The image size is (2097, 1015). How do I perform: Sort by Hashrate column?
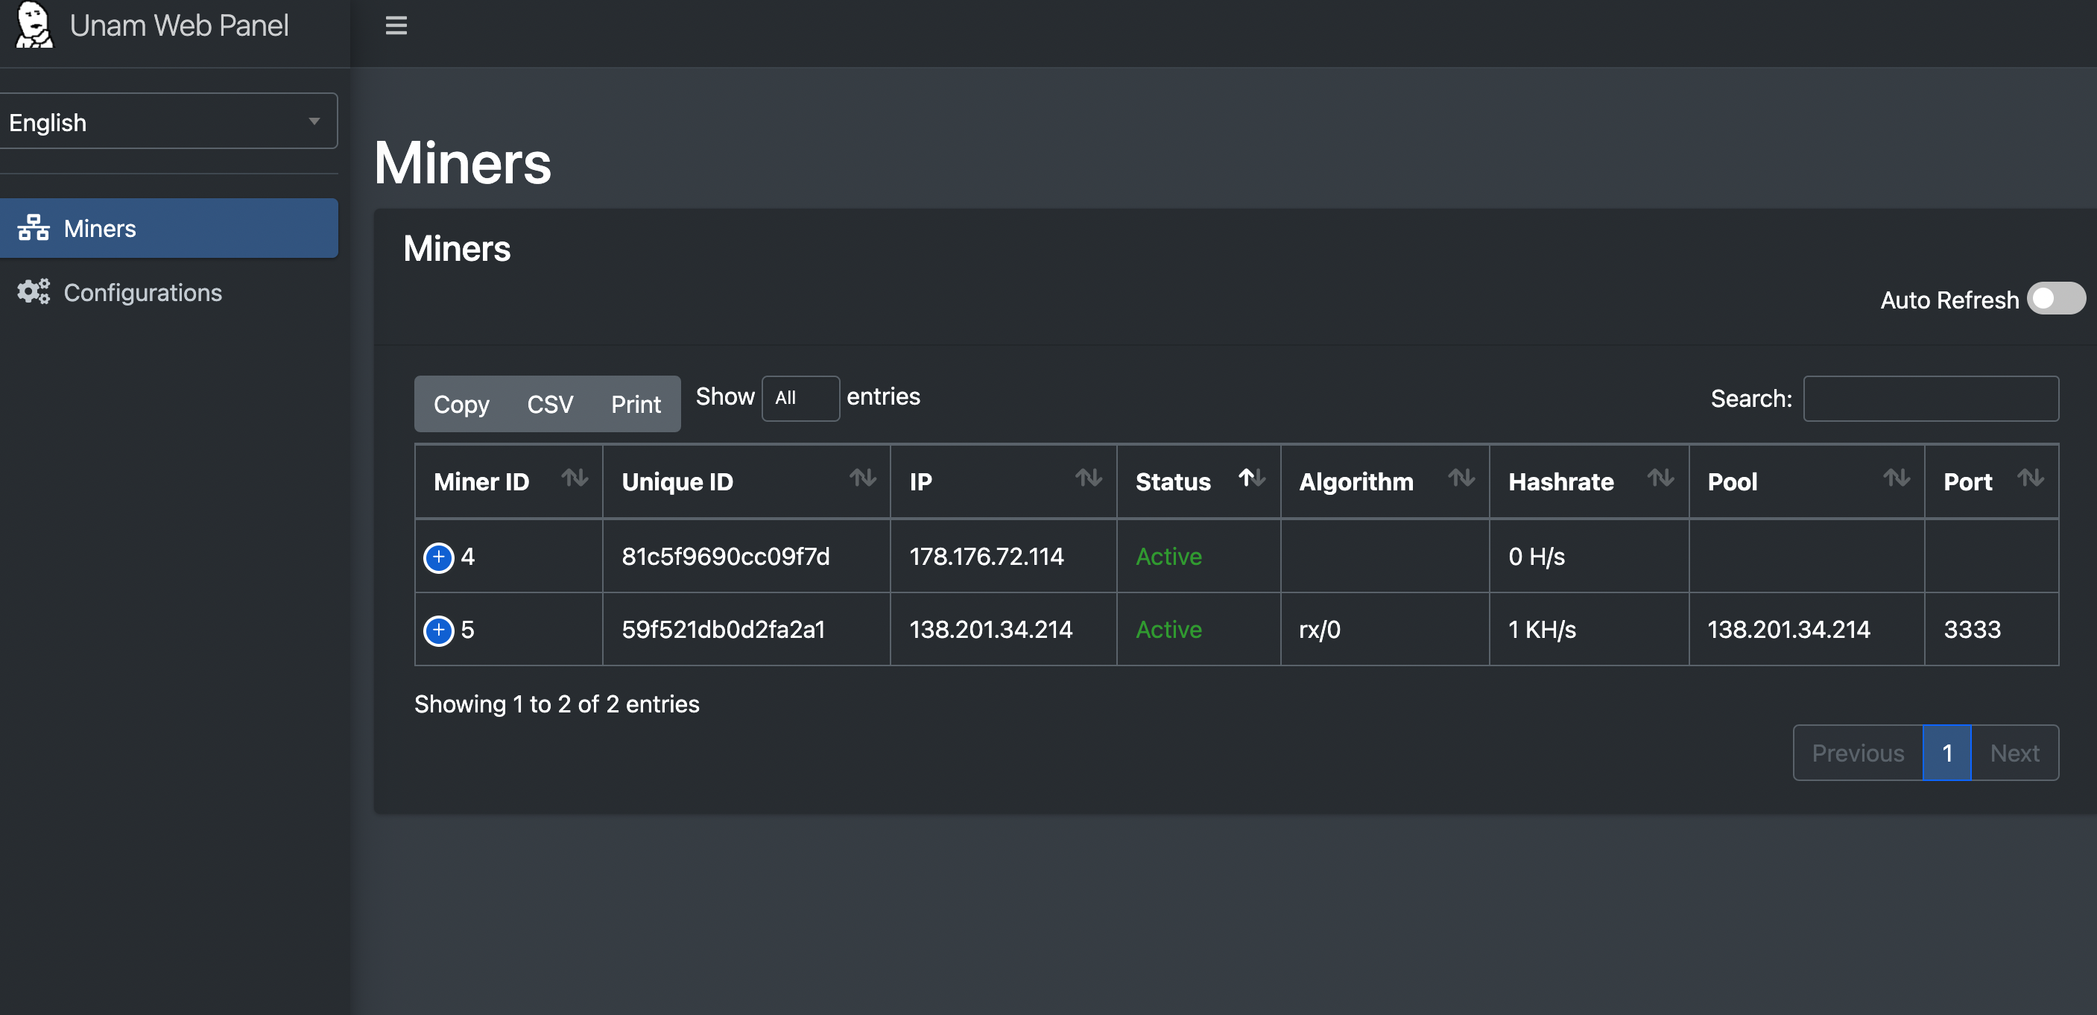(x=1589, y=481)
